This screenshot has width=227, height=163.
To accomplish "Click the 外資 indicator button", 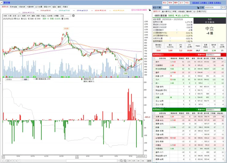I will point(10,16).
